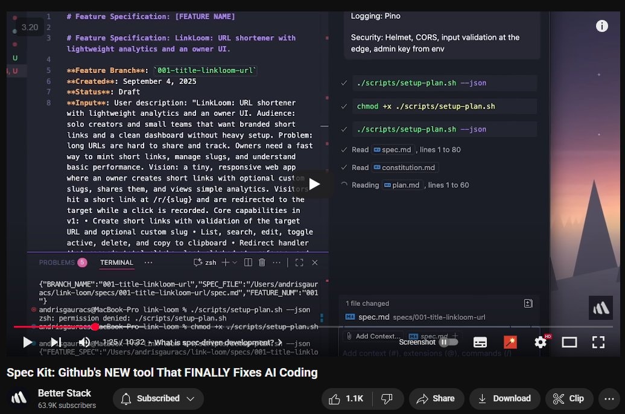The width and height of the screenshot is (625, 414).
Task: Kill the terminal with the trash icon
Action: 262,263
